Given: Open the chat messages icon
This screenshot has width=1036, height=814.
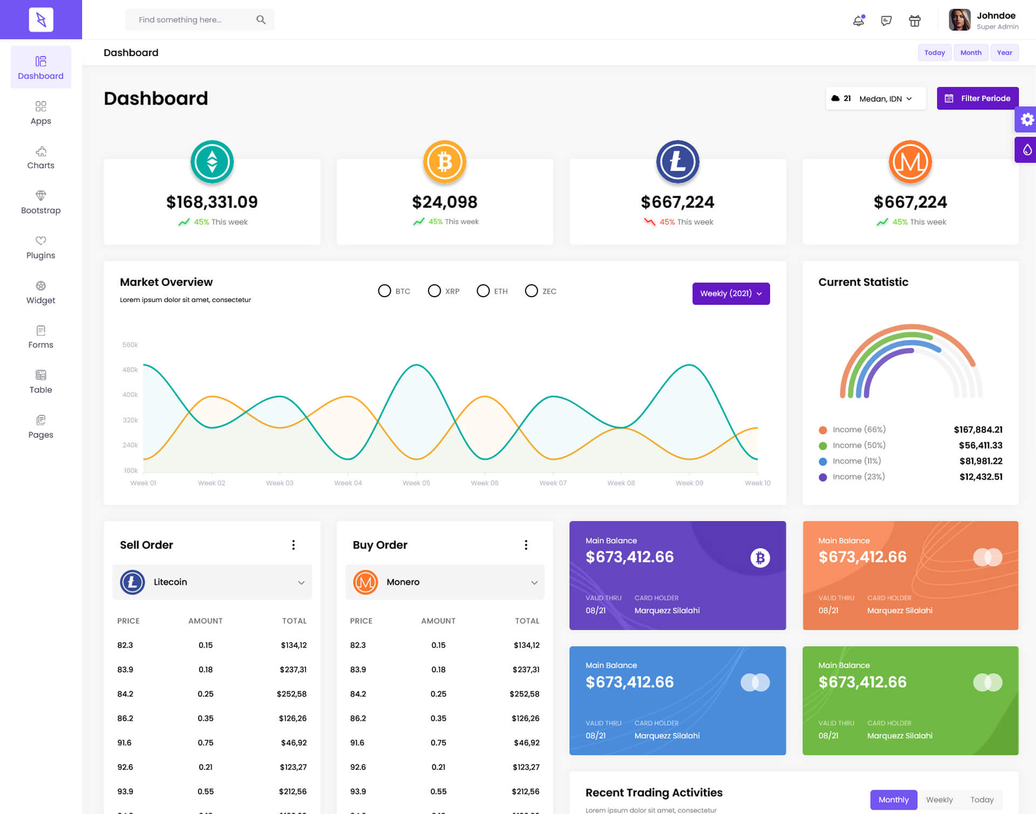Looking at the screenshot, I should click(x=886, y=20).
